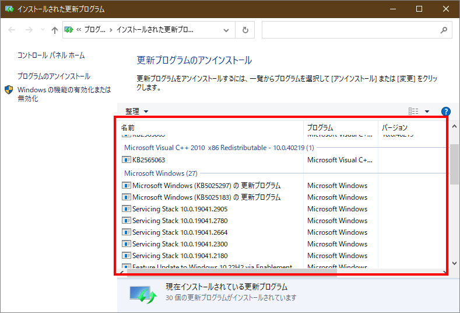Close the installed updates window

(446, 9)
